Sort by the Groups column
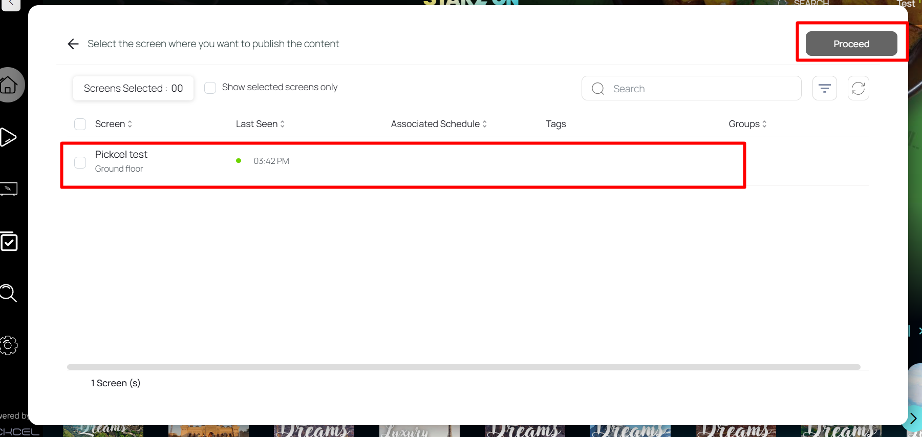Viewport: 922px width, 437px height. pyautogui.click(x=747, y=124)
